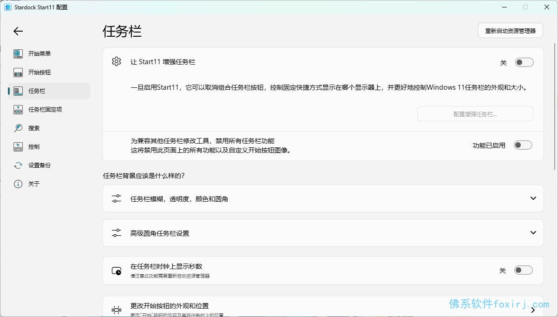
Task: Select the 任务栏 section
Action: pyautogui.click(x=49, y=91)
